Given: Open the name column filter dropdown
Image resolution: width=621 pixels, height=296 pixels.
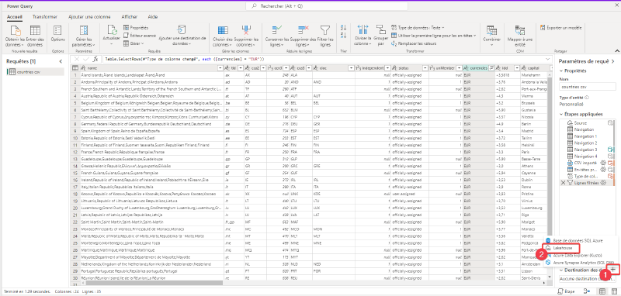Looking at the screenshot, I should click(x=220, y=68).
